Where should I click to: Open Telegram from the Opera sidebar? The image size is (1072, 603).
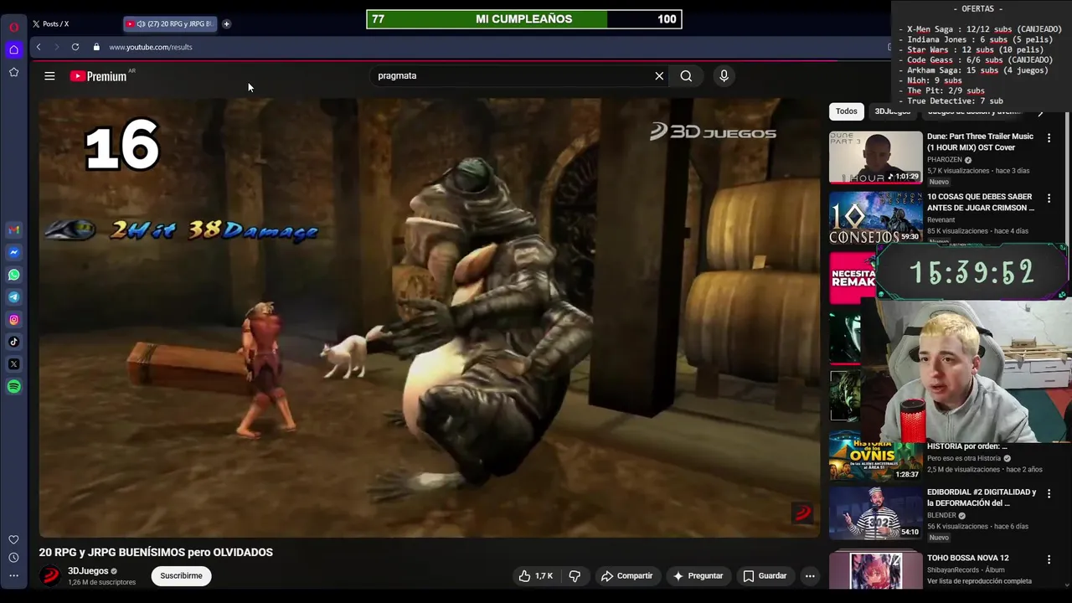(x=13, y=296)
